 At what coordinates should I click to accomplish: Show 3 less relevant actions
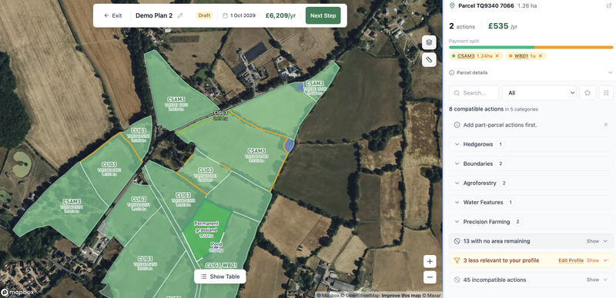[597, 260]
